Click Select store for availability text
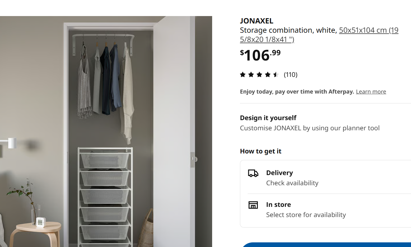Viewport: 411px width, 247px height. point(306,215)
